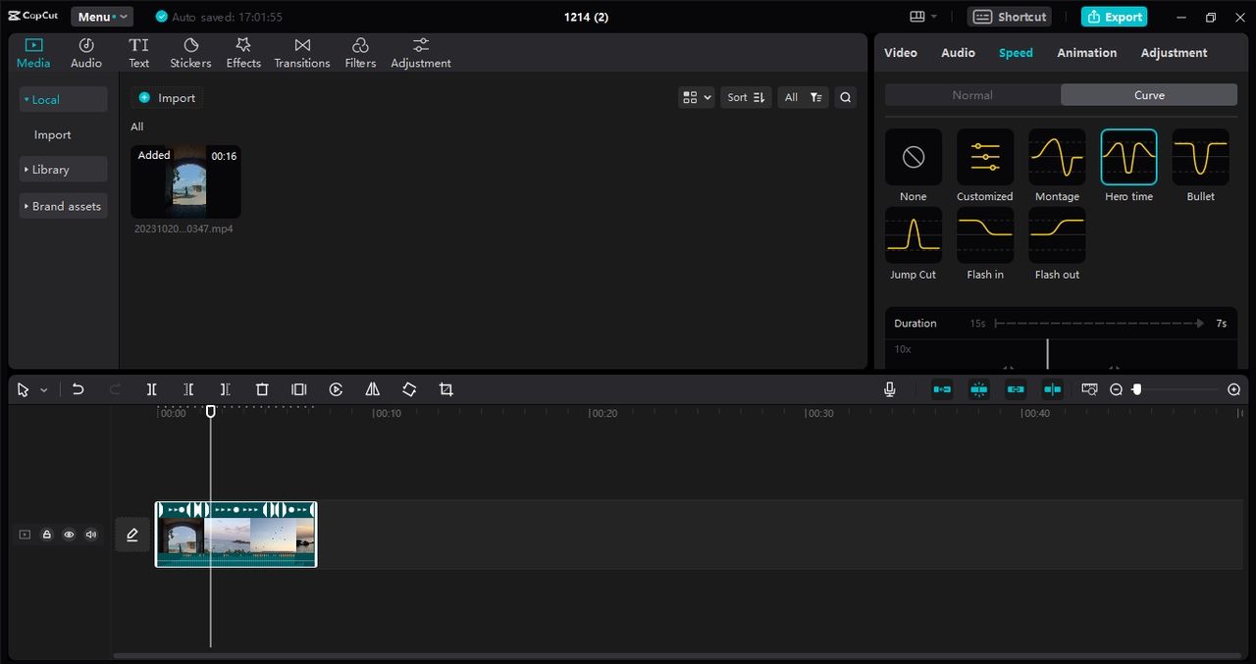Delete the part right of the playhead
Viewport: 1256px width, 664px height.
click(226, 389)
